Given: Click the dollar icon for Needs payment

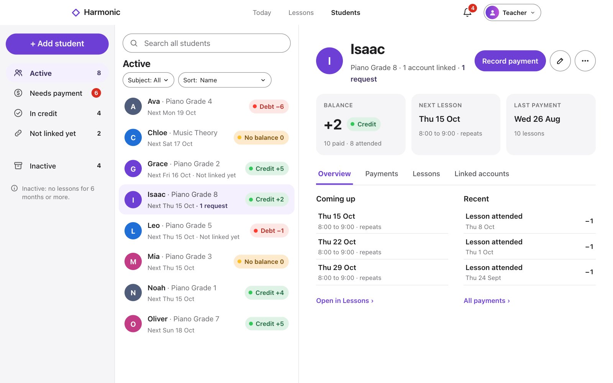Looking at the screenshot, I should coord(18,93).
